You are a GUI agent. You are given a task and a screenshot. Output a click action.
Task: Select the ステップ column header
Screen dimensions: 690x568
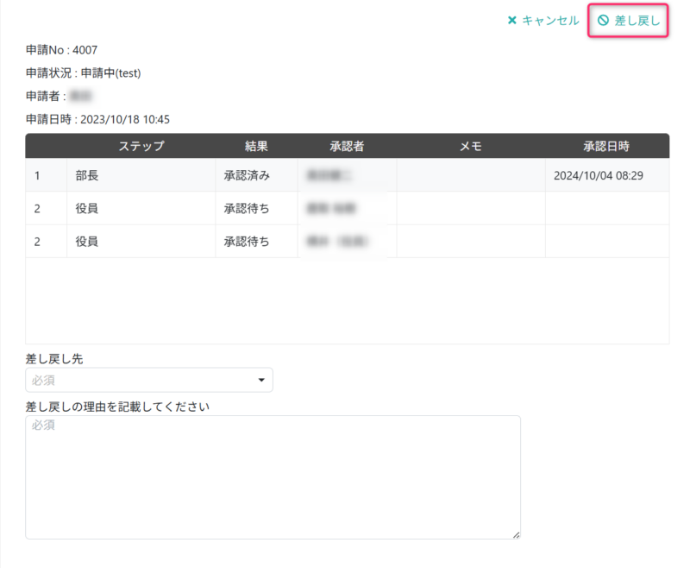point(141,146)
